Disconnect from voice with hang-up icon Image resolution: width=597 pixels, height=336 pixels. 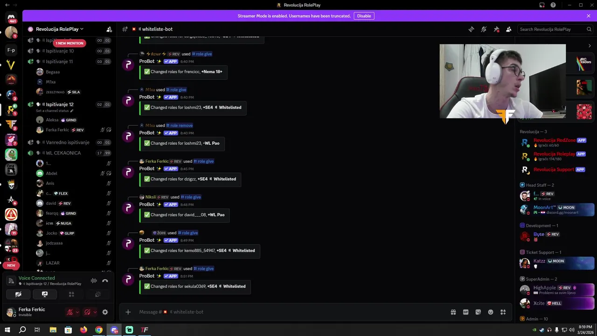105,280
